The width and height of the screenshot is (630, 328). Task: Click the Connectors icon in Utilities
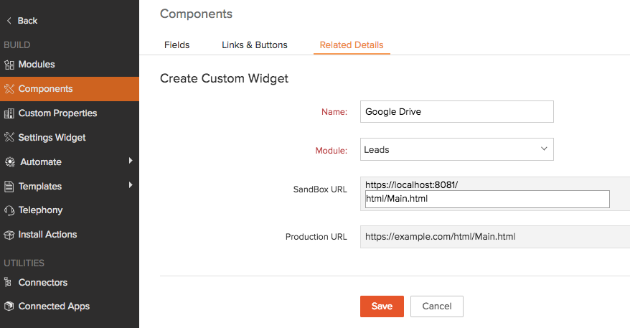[x=9, y=283]
